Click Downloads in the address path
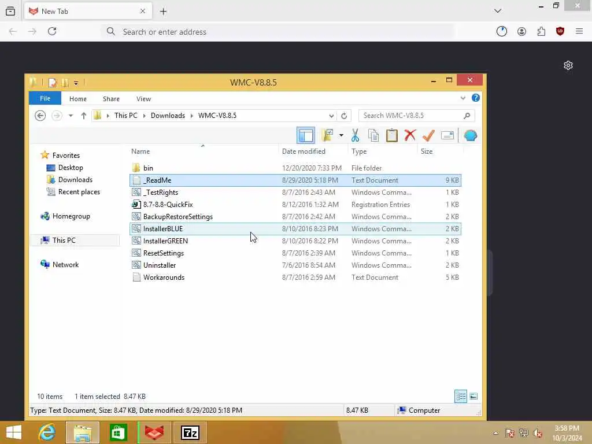 (x=168, y=116)
